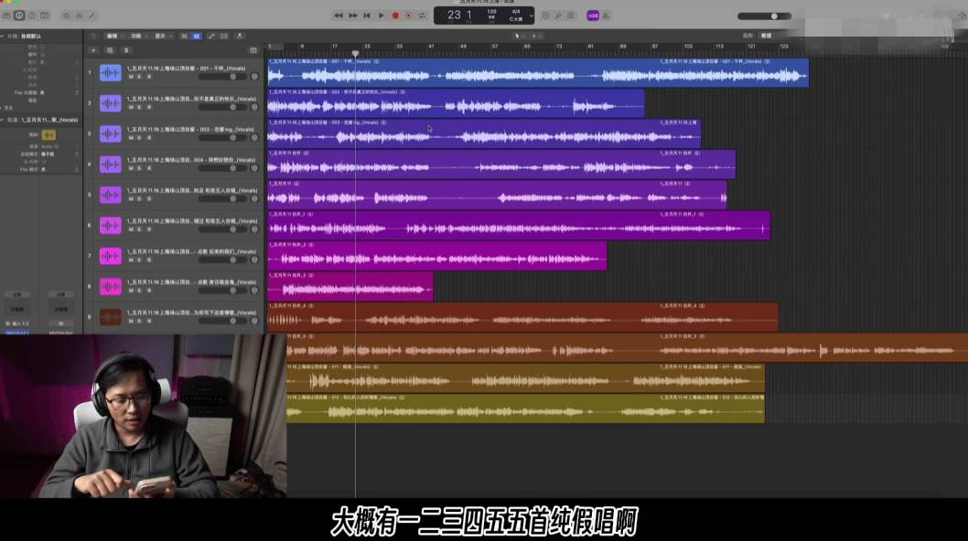This screenshot has height=541, width=968.
Task: Click the Capture Recording button
Action: pyautogui.click(x=409, y=16)
